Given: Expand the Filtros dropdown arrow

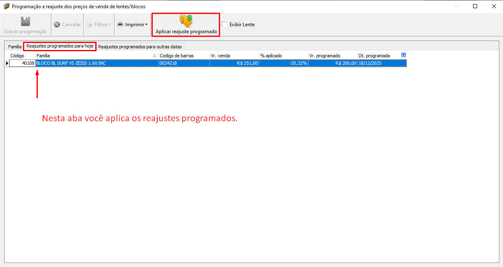Looking at the screenshot, I should click(x=110, y=25).
